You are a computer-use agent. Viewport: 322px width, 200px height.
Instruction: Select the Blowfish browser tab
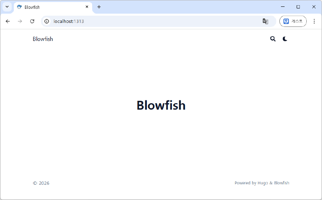[53, 7]
